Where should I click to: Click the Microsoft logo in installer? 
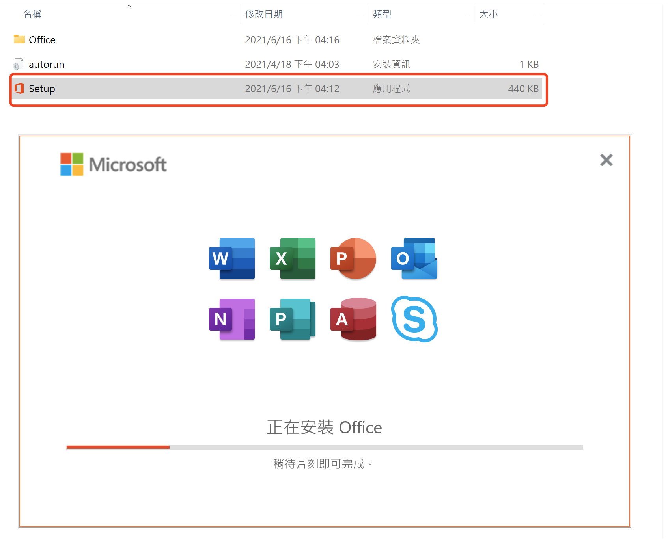114,164
